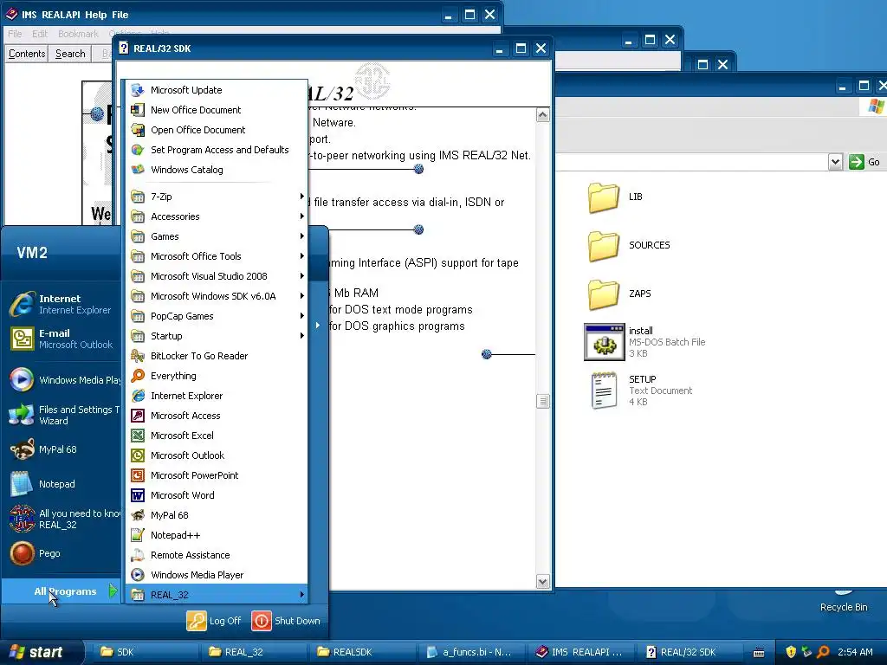Click All Programs in Start menu
Viewport: 887px width, 665px height.
(x=62, y=591)
